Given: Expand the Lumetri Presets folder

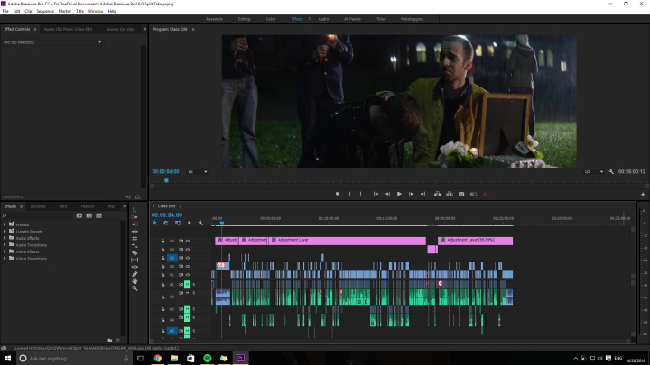Looking at the screenshot, I should pyautogui.click(x=5, y=232).
